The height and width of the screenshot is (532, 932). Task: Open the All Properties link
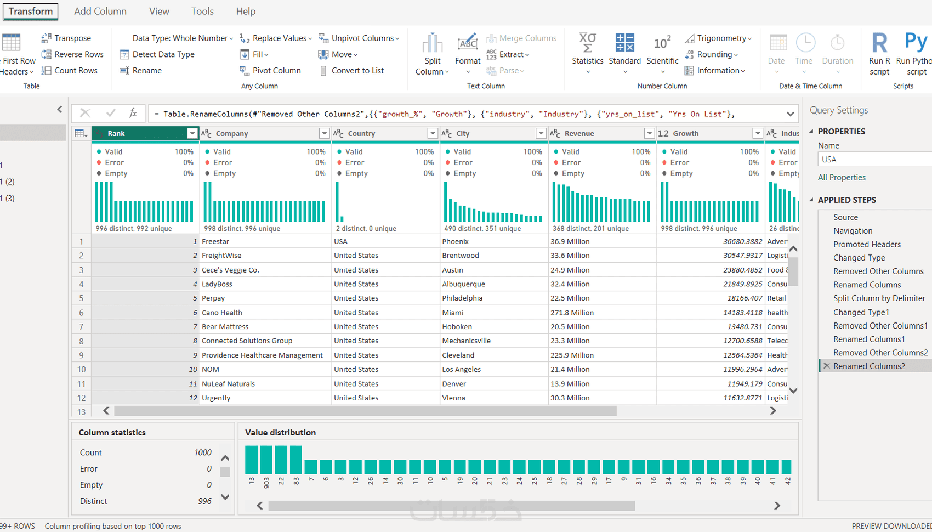(842, 177)
